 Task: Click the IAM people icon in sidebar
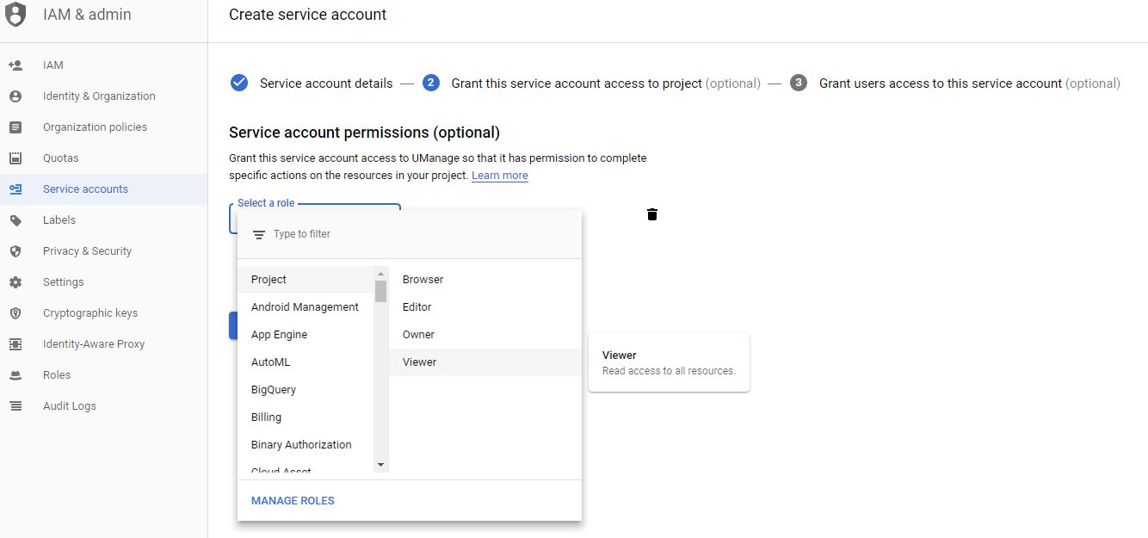18,65
